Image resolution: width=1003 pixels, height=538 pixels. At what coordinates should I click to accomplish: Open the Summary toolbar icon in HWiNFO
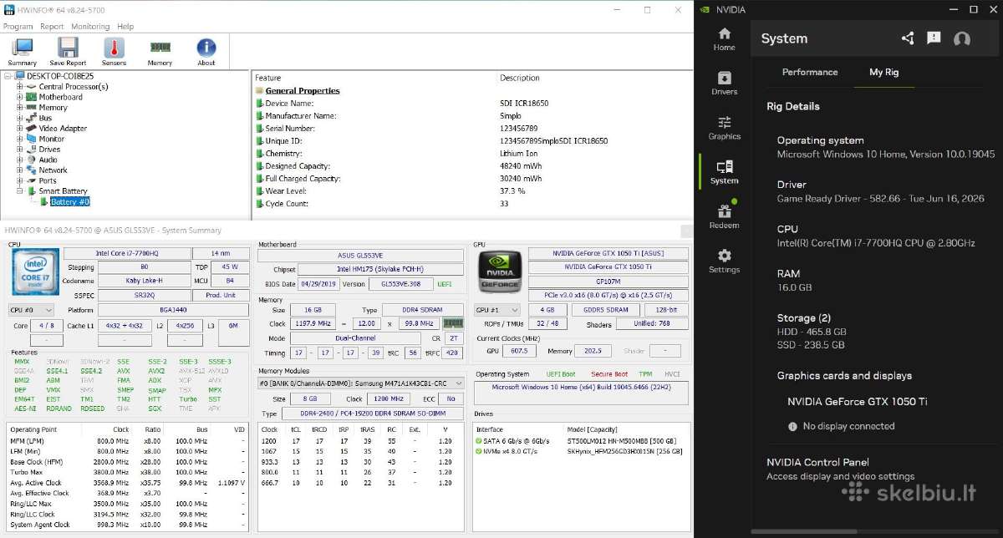[22, 52]
